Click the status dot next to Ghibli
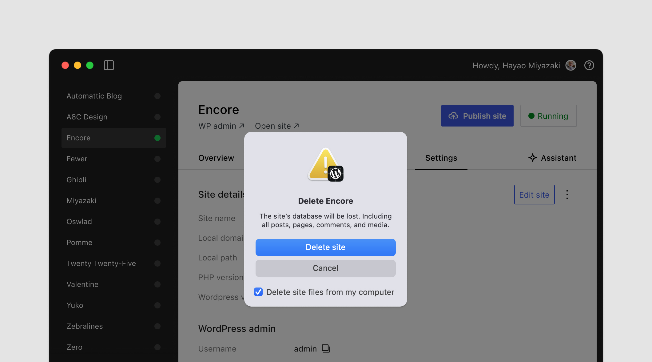The image size is (652, 362). point(157,180)
